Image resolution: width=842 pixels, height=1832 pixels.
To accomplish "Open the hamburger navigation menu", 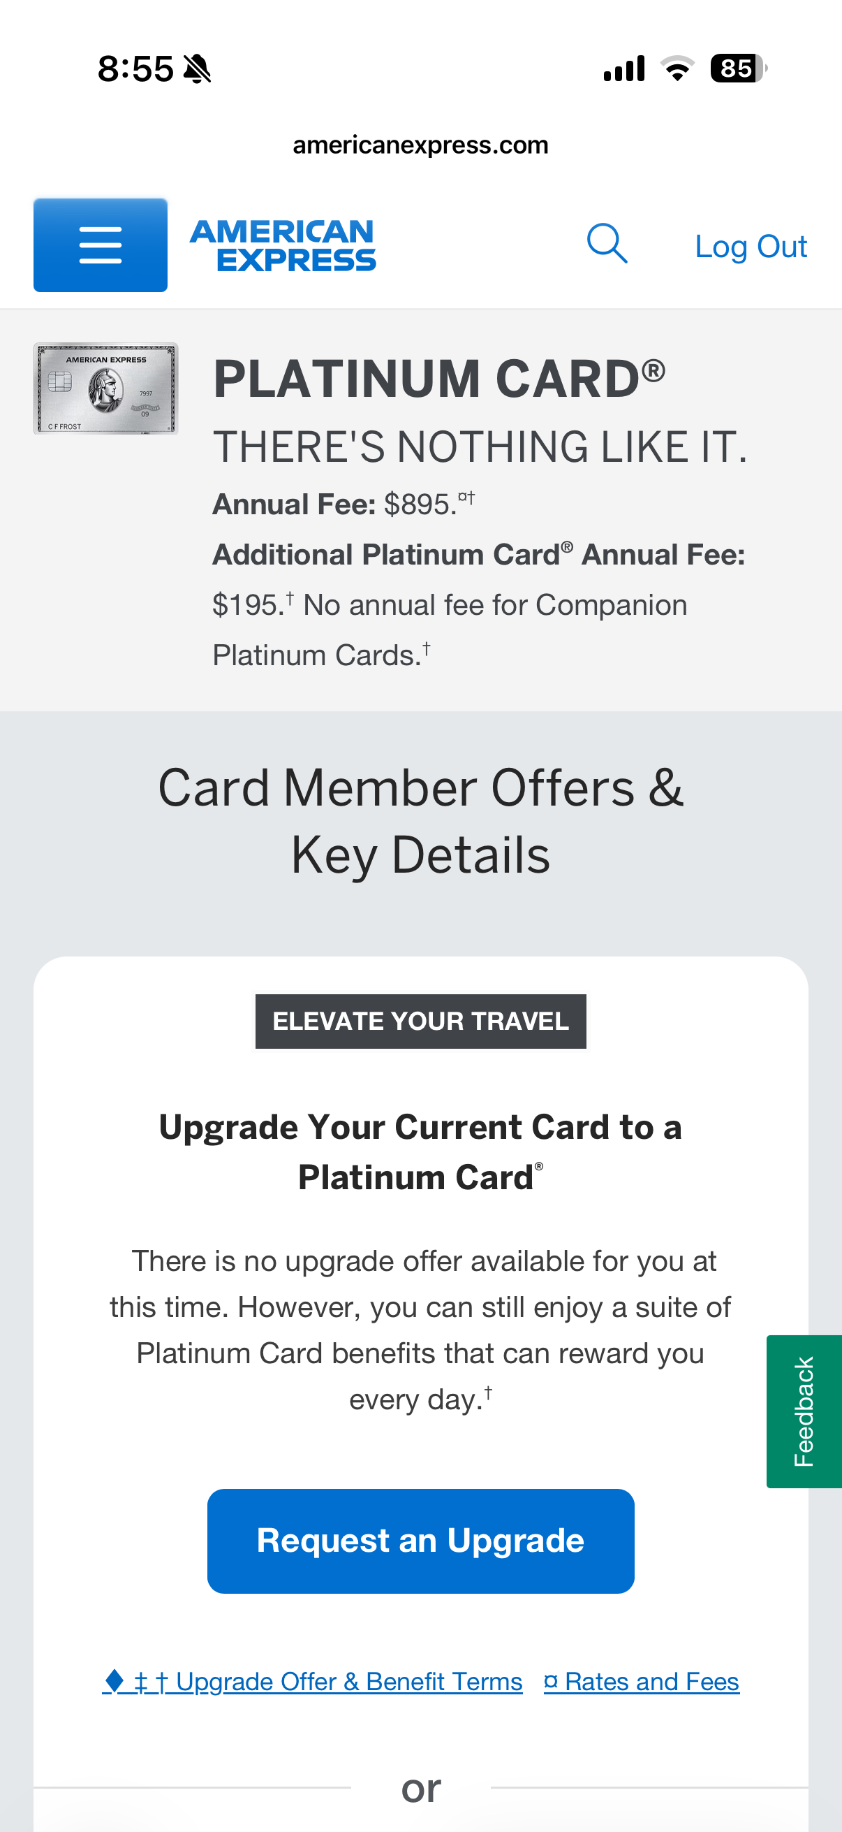I will coord(100,245).
